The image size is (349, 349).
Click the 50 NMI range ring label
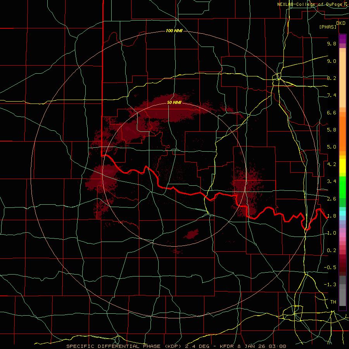174,103
